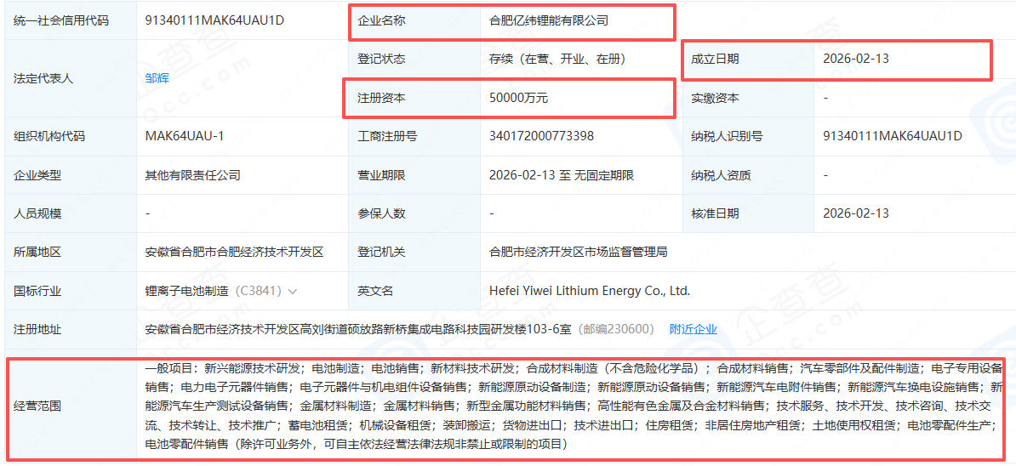Click English name Hefei Yiwei Lithium Energy
The width and height of the screenshot is (1016, 466).
[x=589, y=291]
